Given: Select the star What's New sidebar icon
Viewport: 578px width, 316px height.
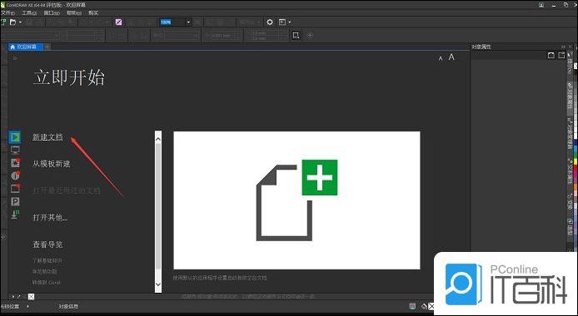Looking at the screenshot, I should 15,163.
